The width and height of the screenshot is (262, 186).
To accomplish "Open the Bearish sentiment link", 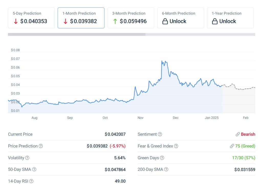I will click(x=248, y=134).
